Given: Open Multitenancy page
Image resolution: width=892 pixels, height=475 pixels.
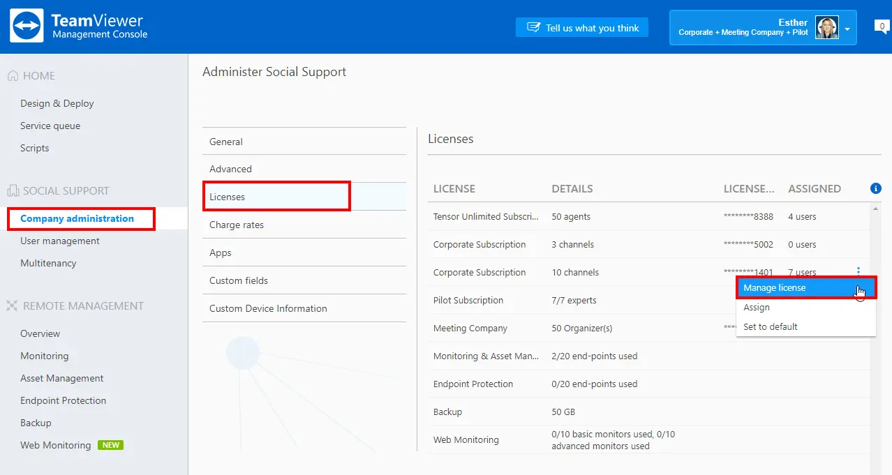Looking at the screenshot, I should [x=48, y=263].
